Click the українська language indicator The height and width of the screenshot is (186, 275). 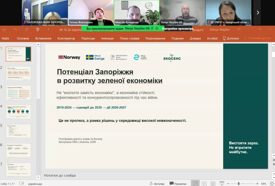[x=35, y=184]
